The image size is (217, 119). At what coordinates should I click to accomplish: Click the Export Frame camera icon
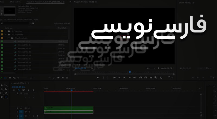click(x=151, y=78)
